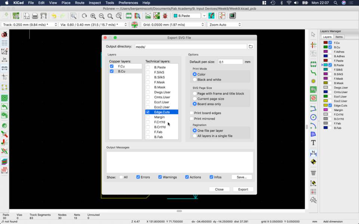Click B.Fab color swatch in Layers Manager
The width and height of the screenshot is (359, 224).
(325, 128)
